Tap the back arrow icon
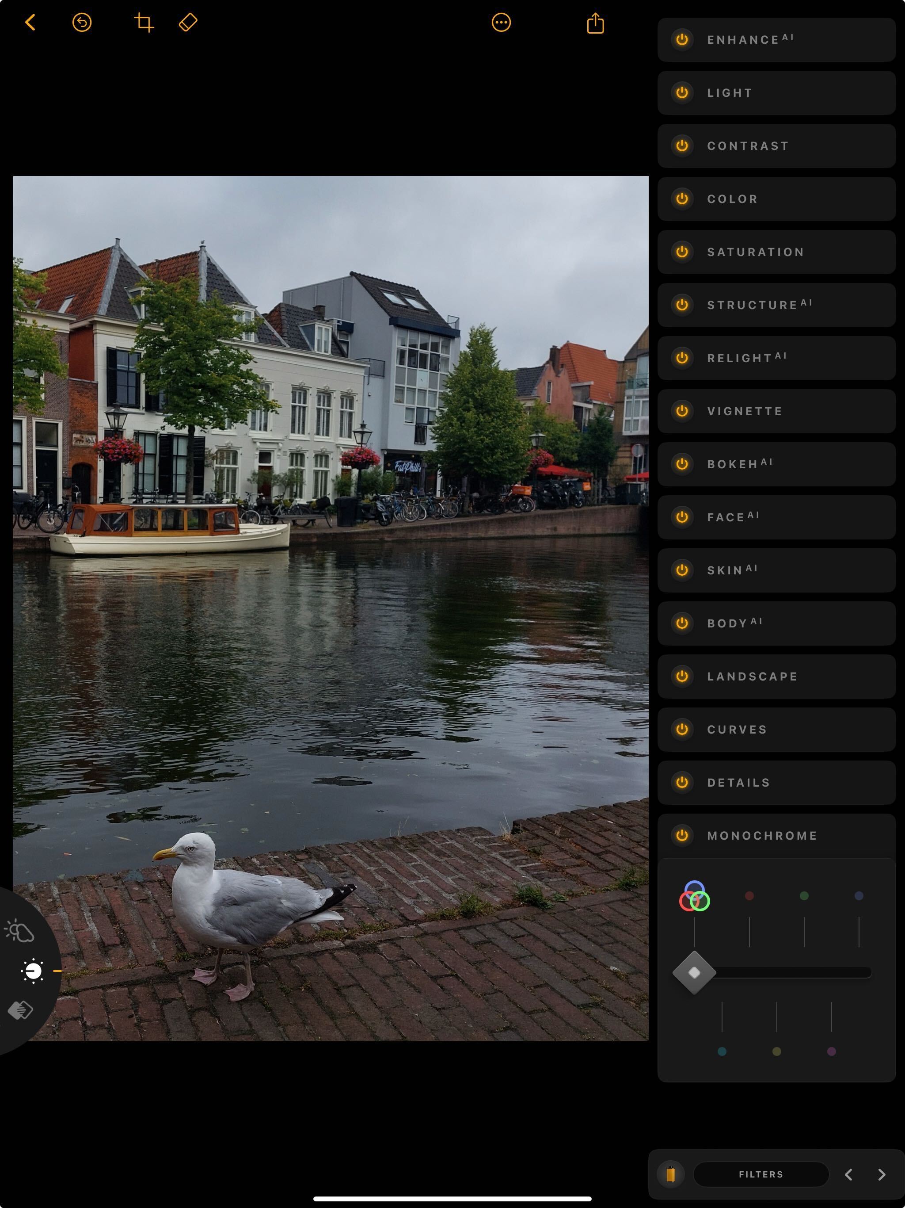Screen dimensions: 905x1208 (30, 23)
